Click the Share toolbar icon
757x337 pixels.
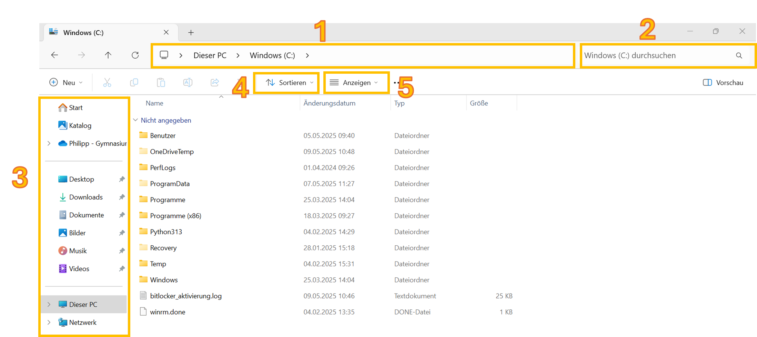tap(215, 83)
